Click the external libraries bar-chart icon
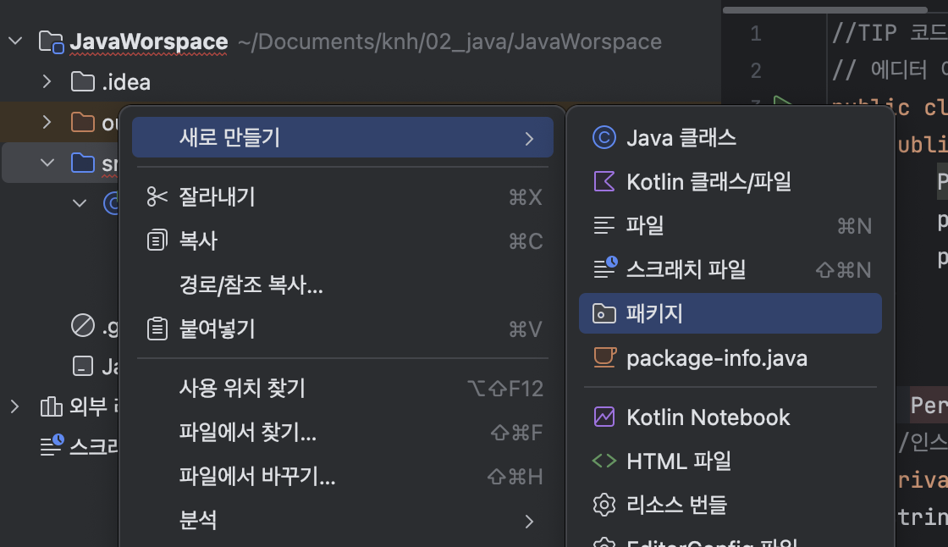This screenshot has height=547, width=948. pos(52,406)
